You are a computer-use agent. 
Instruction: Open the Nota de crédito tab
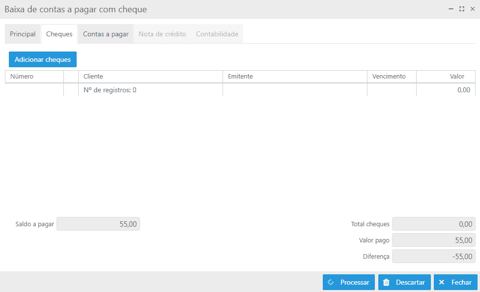point(162,34)
